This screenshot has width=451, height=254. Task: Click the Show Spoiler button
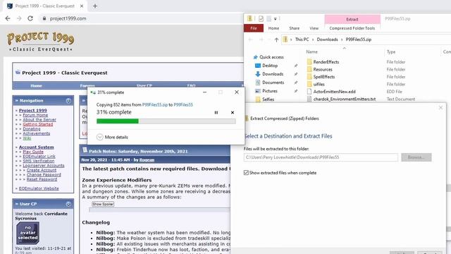point(103,204)
